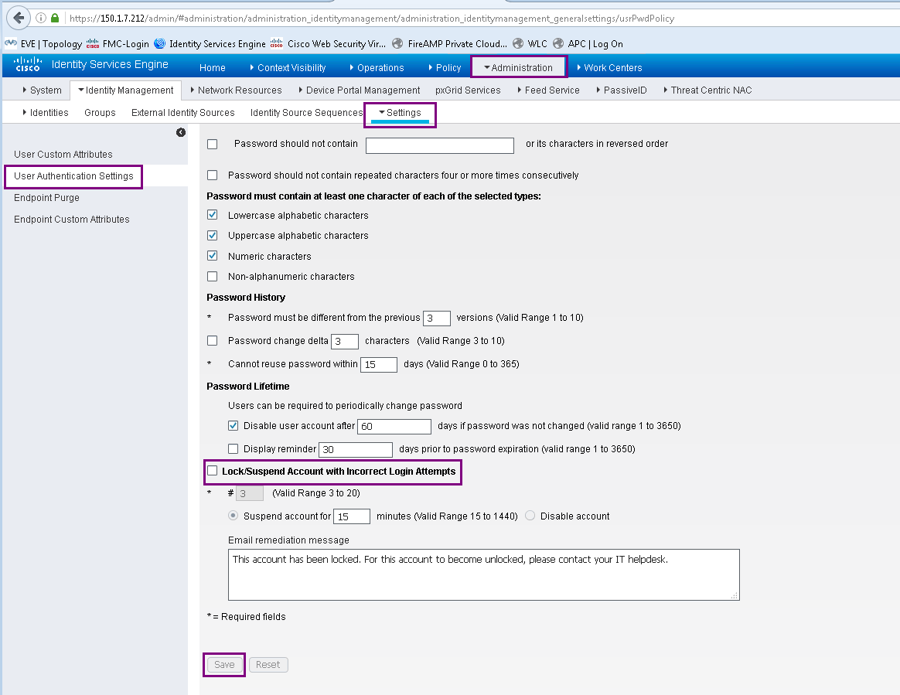The width and height of the screenshot is (900, 695).
Task: Collapse the left settings sidebar
Action: tap(180, 132)
